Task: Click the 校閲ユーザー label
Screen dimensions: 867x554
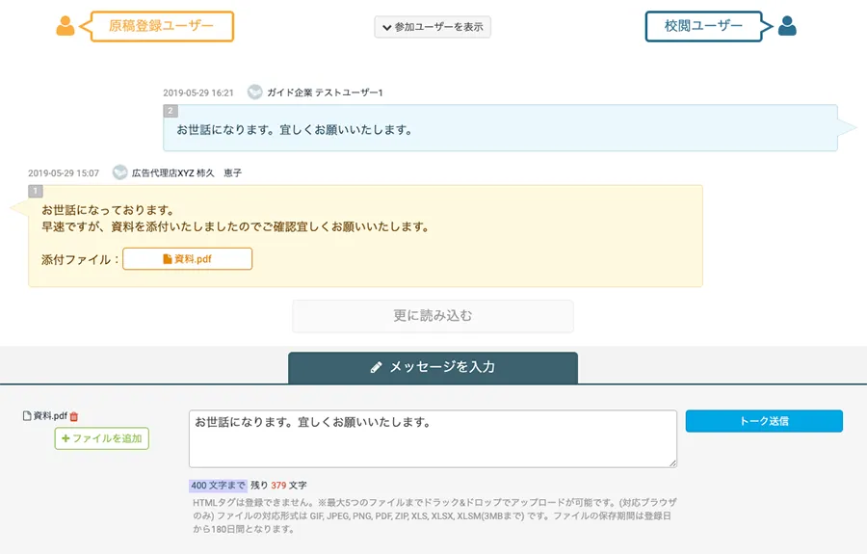Action: tap(703, 26)
